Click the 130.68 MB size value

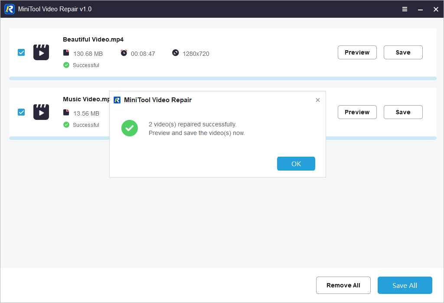[88, 54]
